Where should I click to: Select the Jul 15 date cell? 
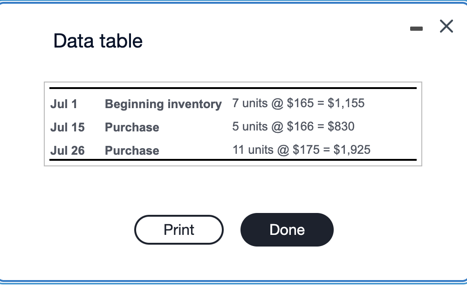(x=67, y=127)
